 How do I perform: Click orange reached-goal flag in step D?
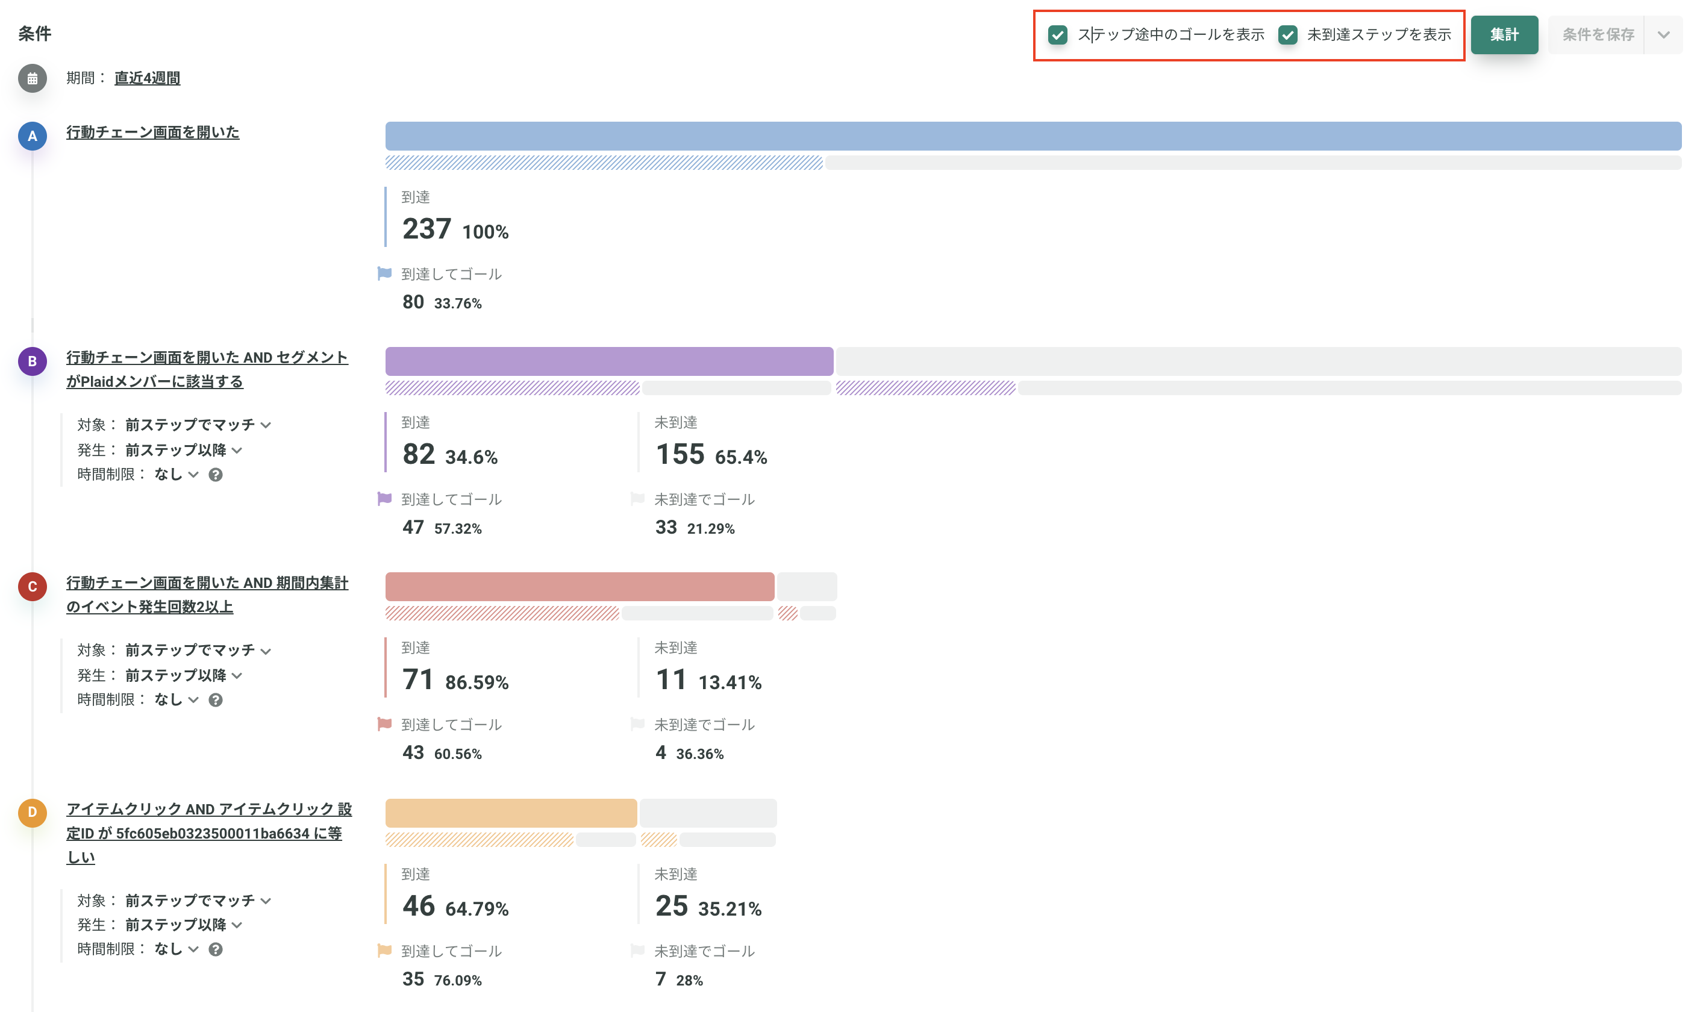(x=384, y=950)
